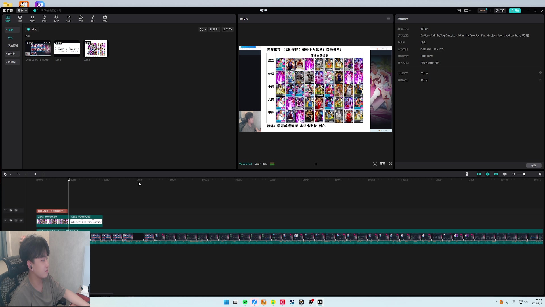This screenshot has height=307, width=545.
Task: Click the timeline ruler at the 00:20 mark
Action: (x=172, y=180)
